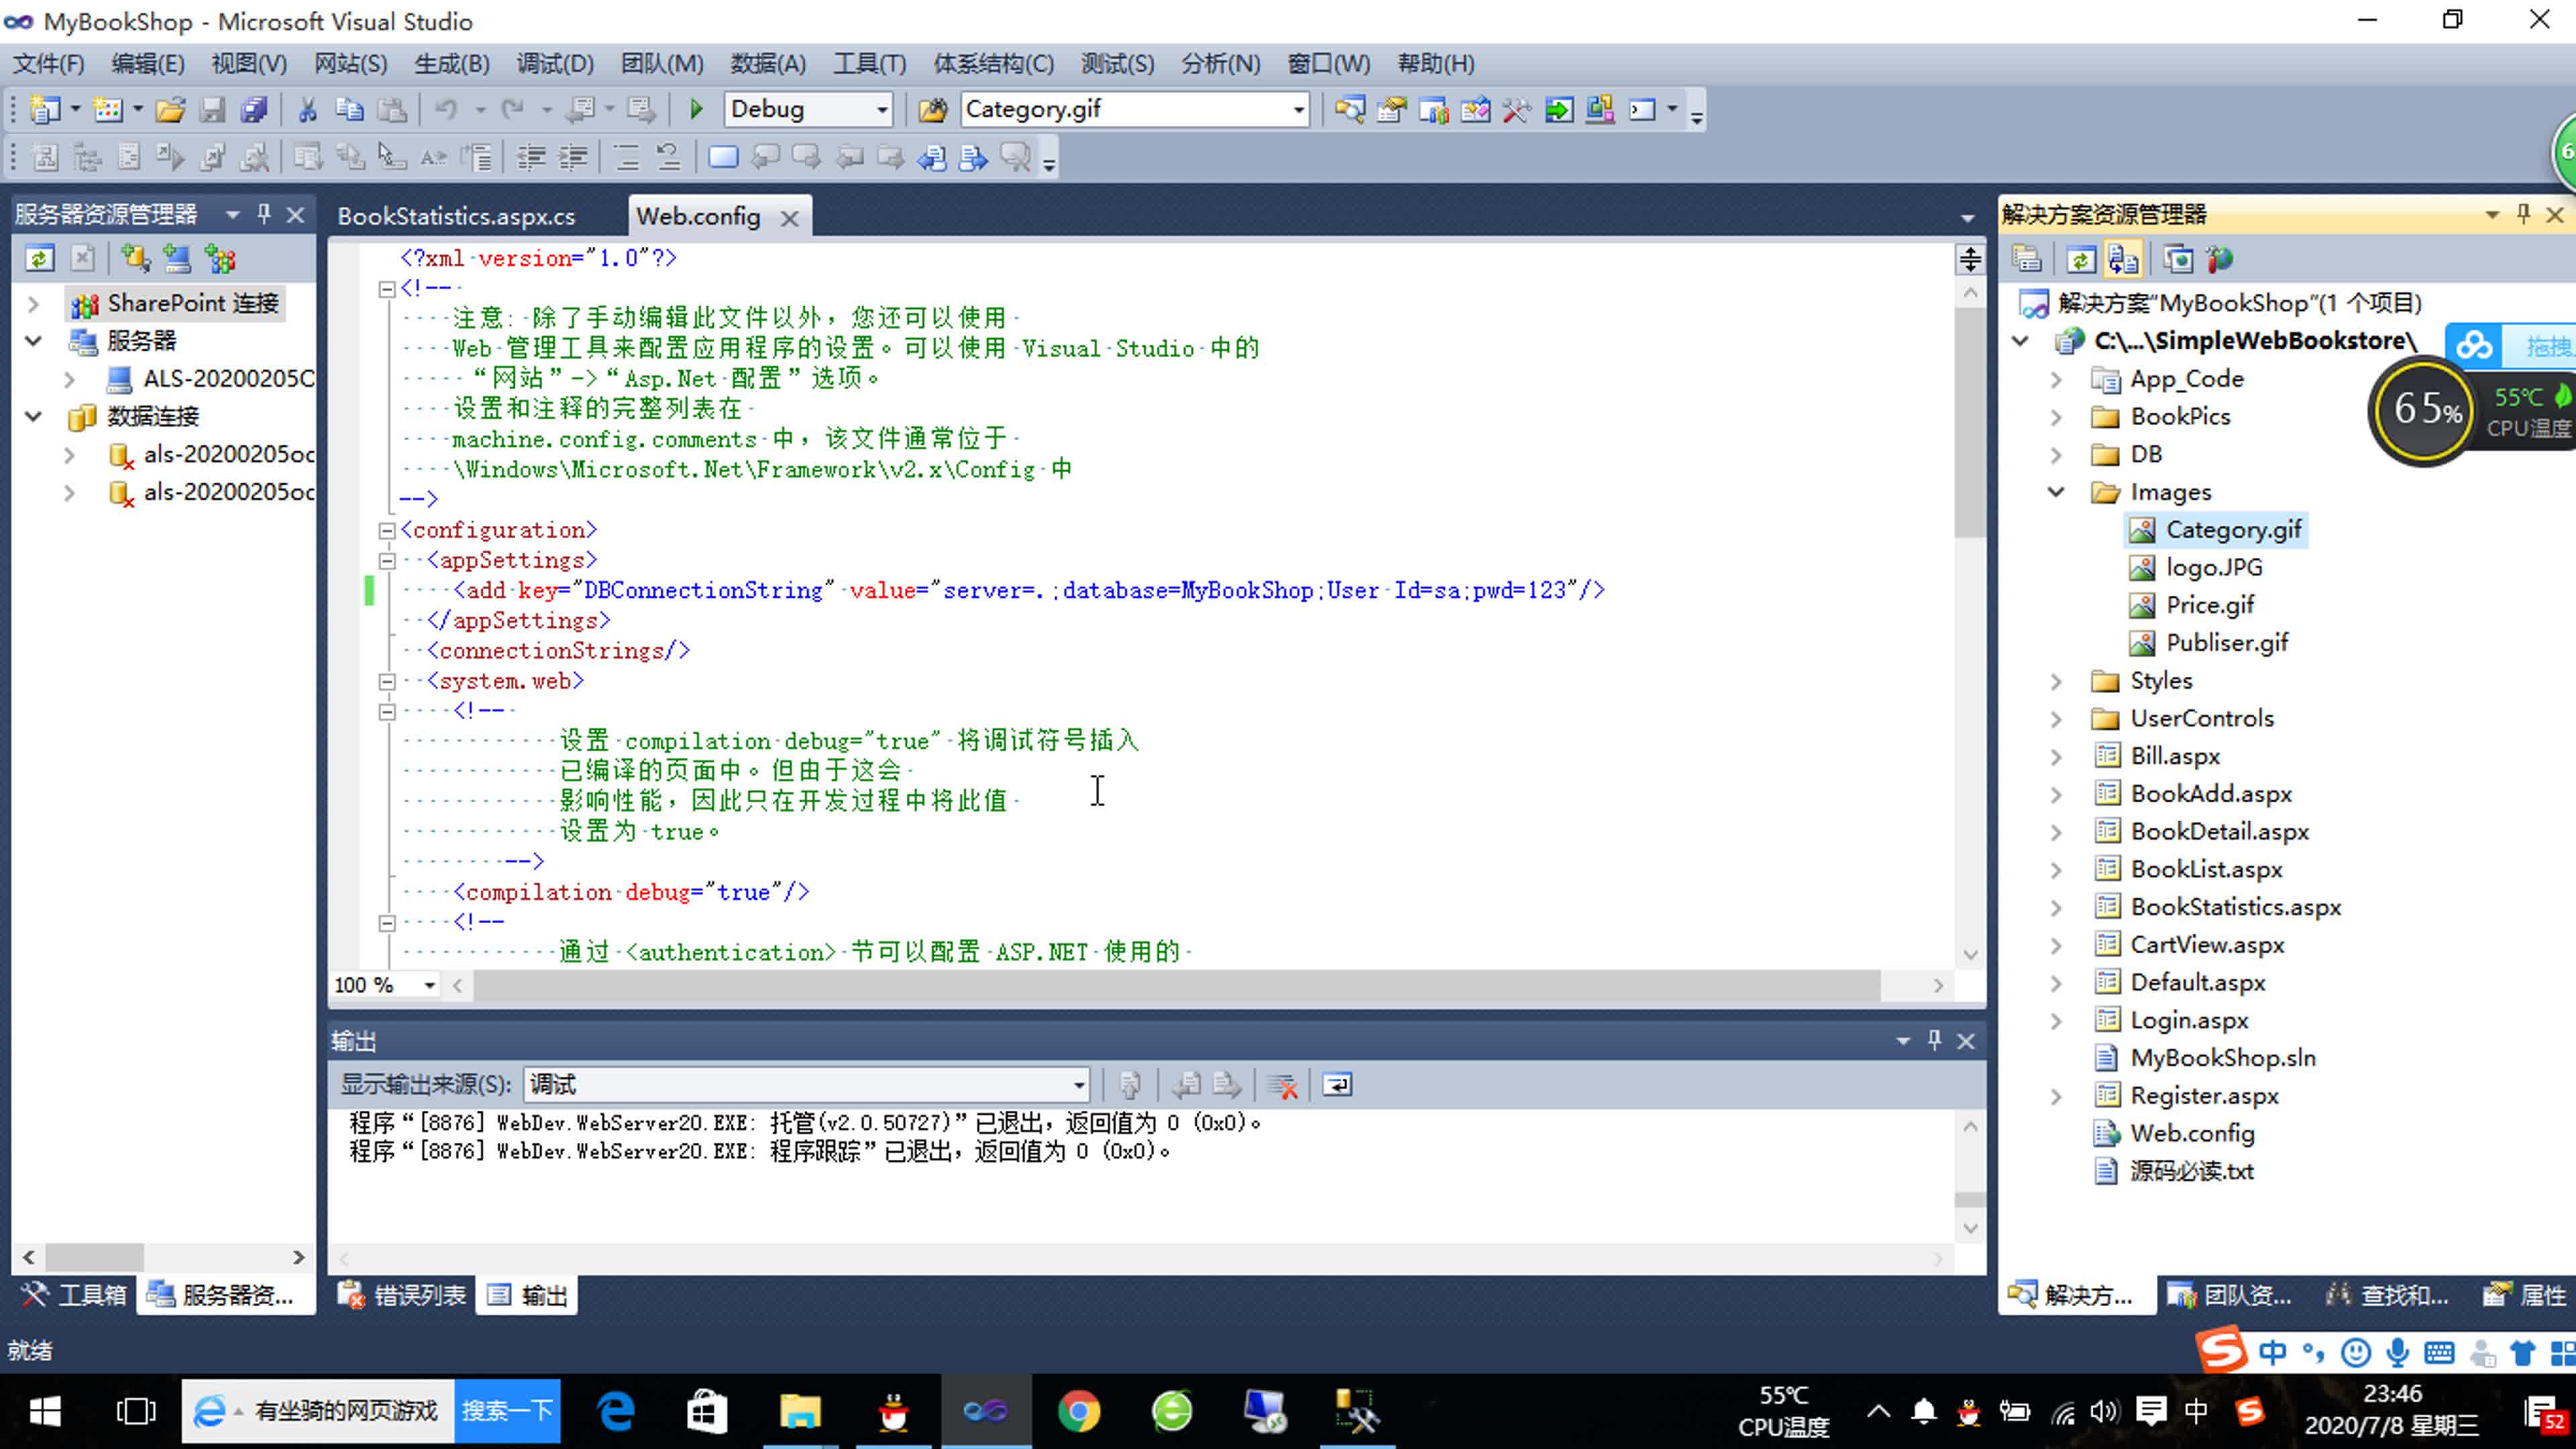Image resolution: width=2576 pixels, height=1449 pixels.
Task: Expand the SharePoint 连接 tree node
Action: [33, 303]
